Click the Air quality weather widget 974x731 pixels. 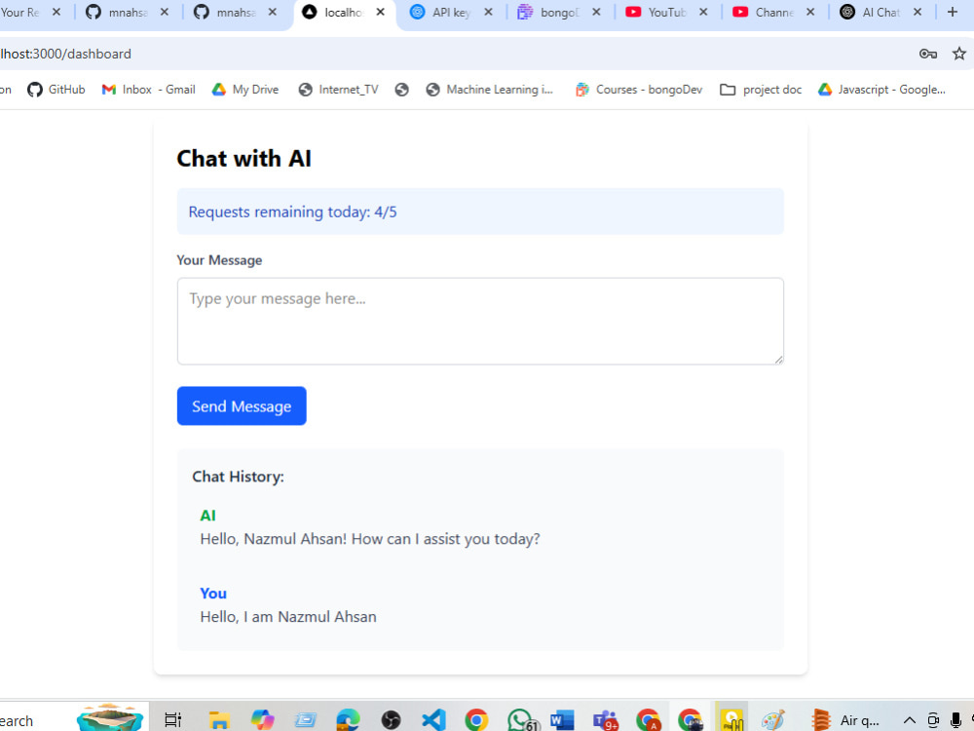(x=844, y=720)
